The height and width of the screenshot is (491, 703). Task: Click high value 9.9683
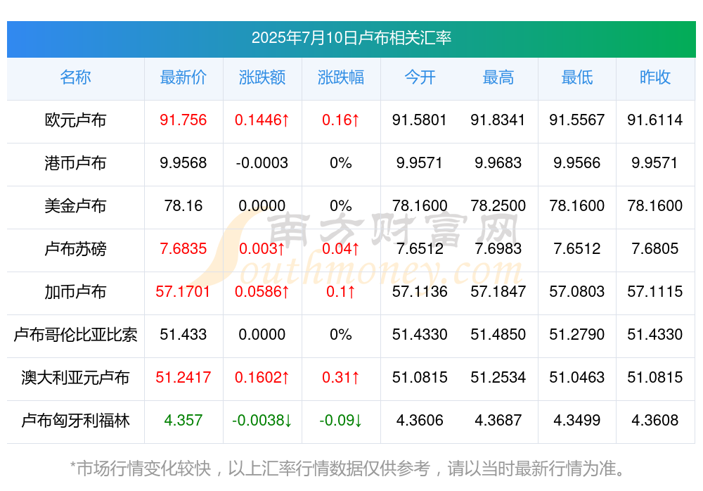[x=498, y=163]
